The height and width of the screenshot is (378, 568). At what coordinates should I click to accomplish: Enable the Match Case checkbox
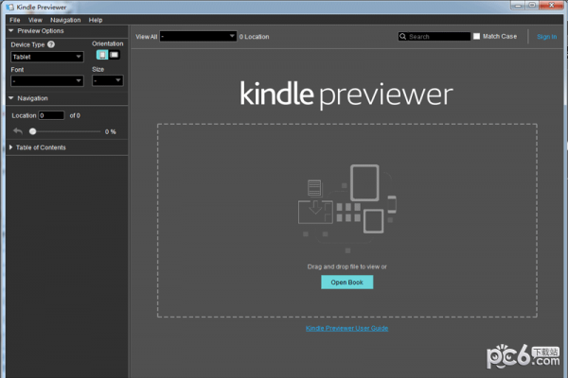pos(477,36)
